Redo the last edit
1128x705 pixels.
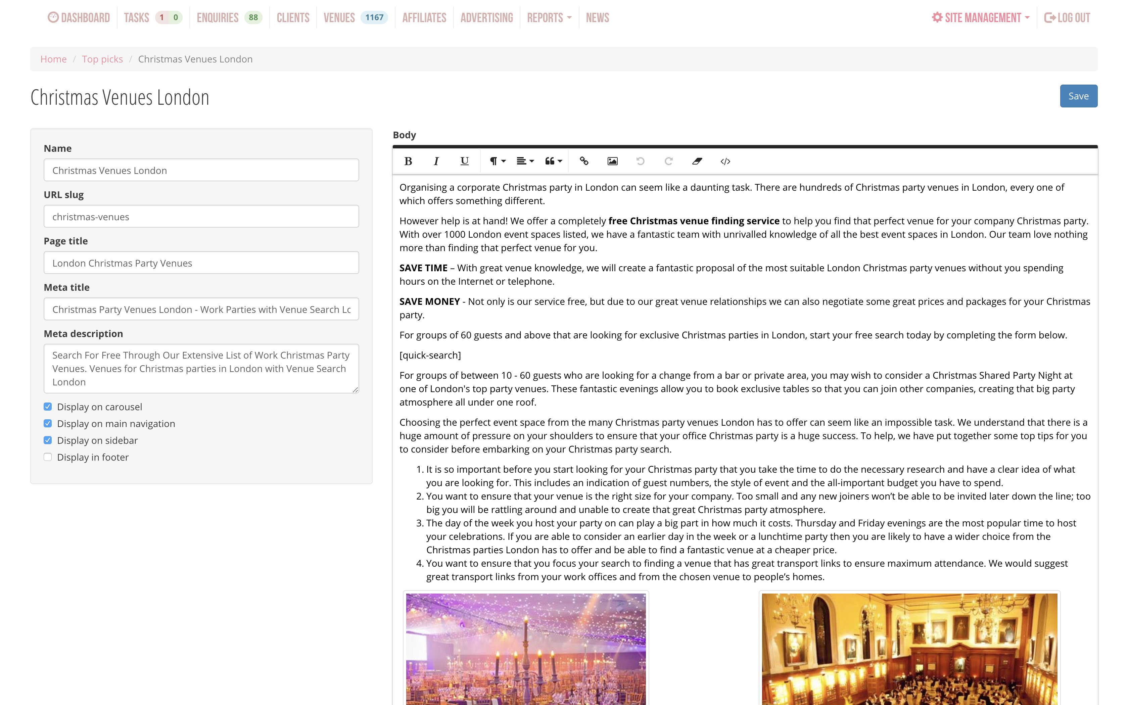pos(668,161)
